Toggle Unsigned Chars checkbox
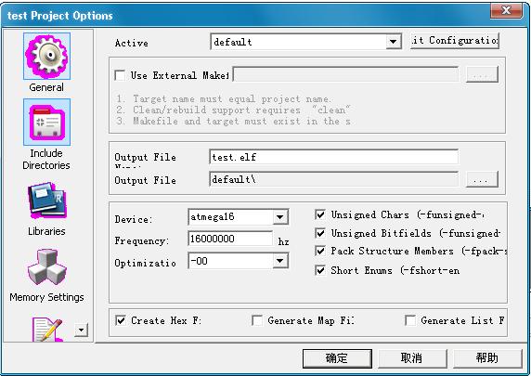Image resolution: width=531 pixels, height=376 pixels. click(x=320, y=214)
